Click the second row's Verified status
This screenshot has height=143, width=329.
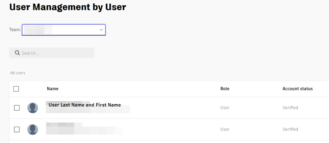coord(290,129)
